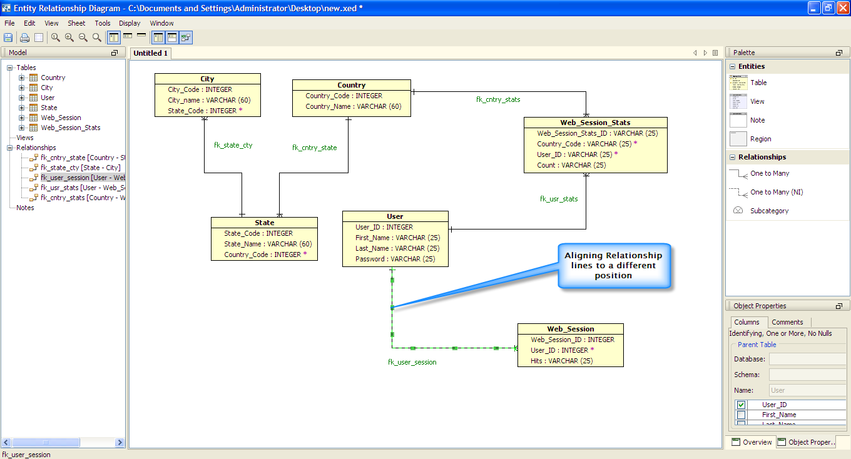The width and height of the screenshot is (851, 459).
Task: Click the fk_user_session label in the diagram
Action: pyautogui.click(x=412, y=362)
